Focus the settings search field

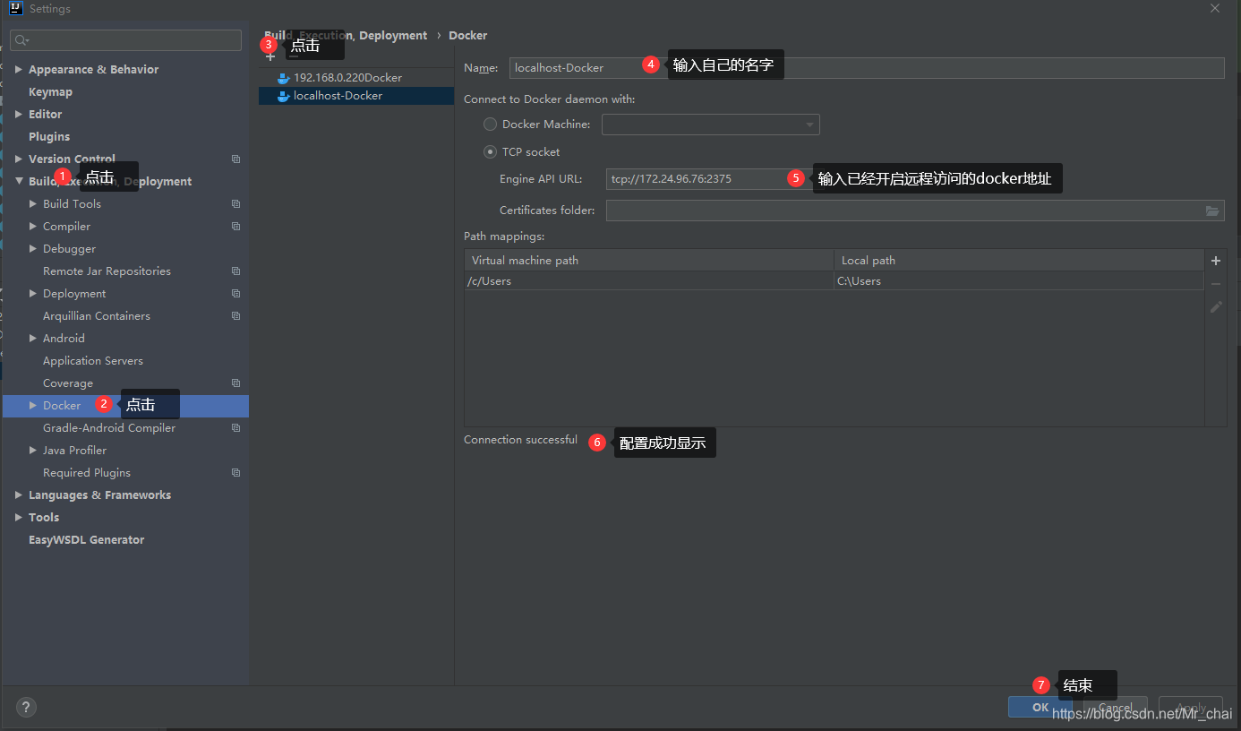[x=125, y=40]
